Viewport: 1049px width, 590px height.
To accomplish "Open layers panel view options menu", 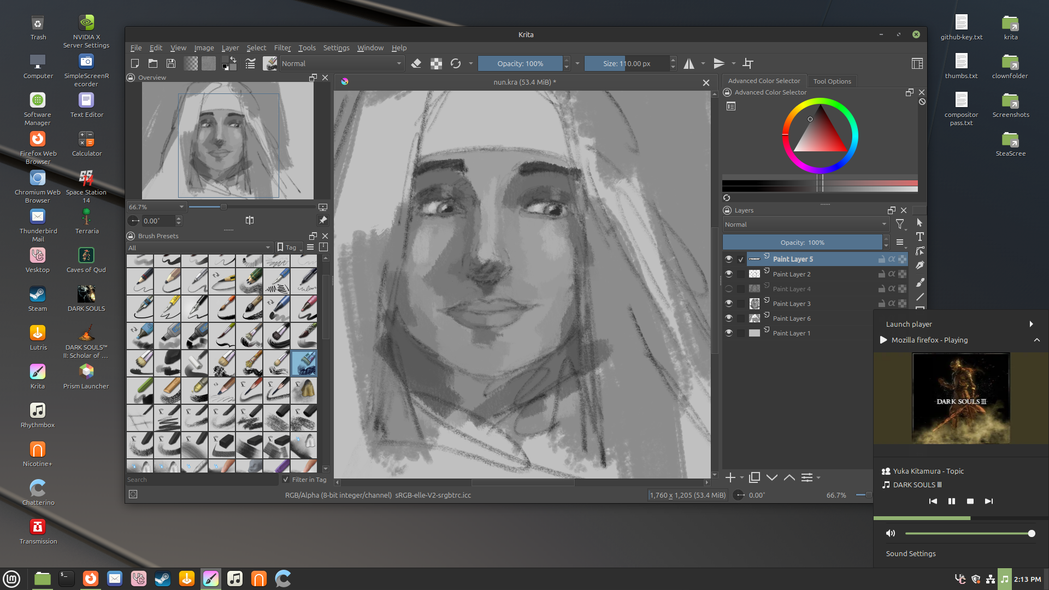I will pyautogui.click(x=900, y=242).
